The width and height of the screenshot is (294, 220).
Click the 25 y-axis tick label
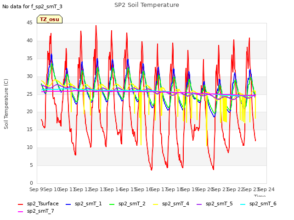[29, 94]
